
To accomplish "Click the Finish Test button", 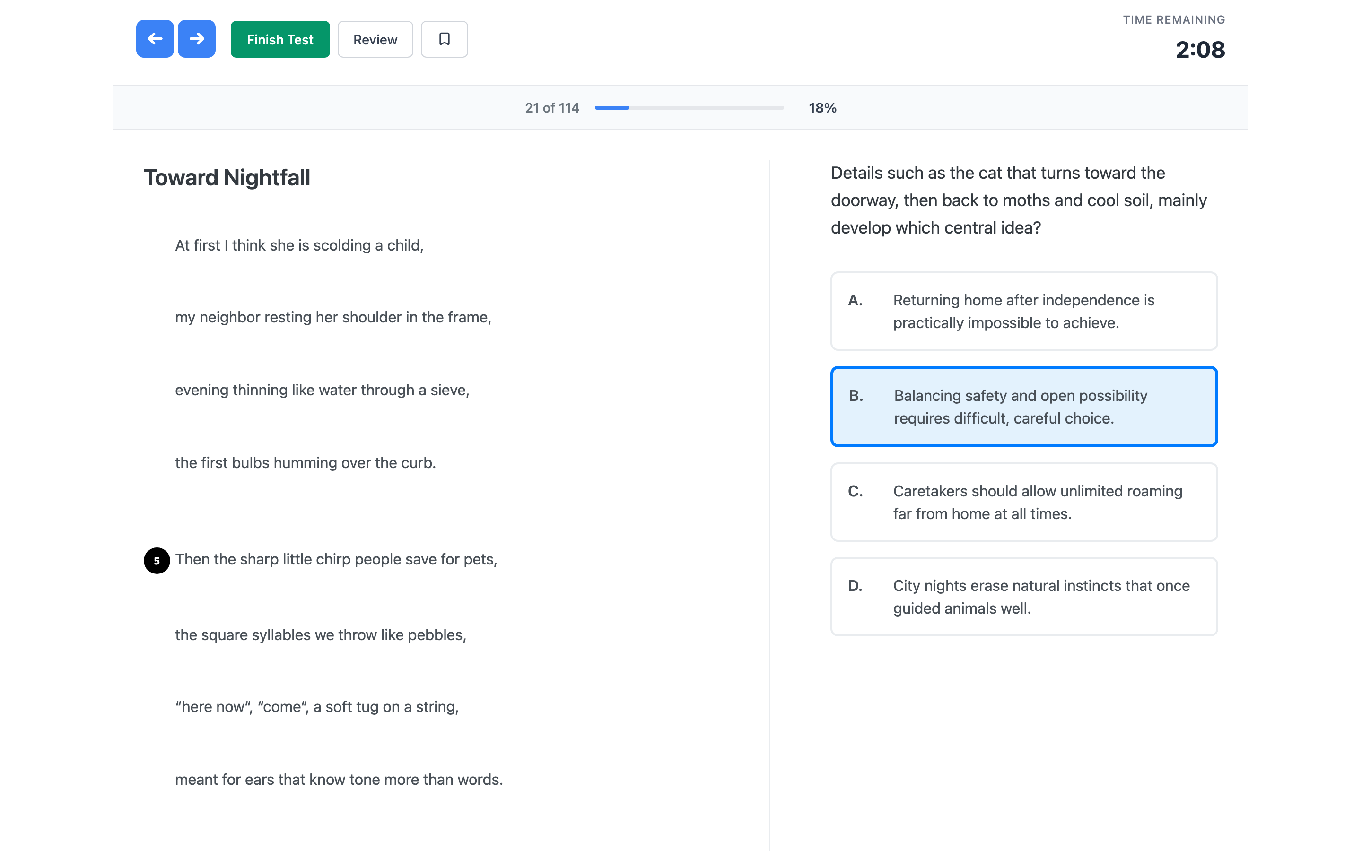I will click(x=279, y=39).
